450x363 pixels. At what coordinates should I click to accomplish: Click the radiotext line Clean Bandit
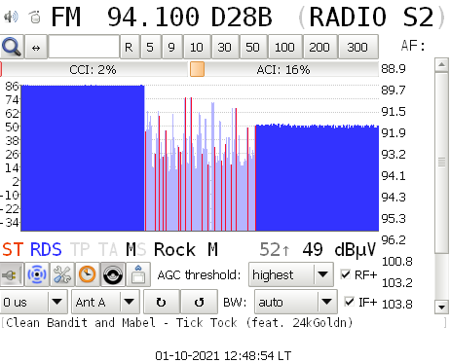pyautogui.click(x=179, y=323)
